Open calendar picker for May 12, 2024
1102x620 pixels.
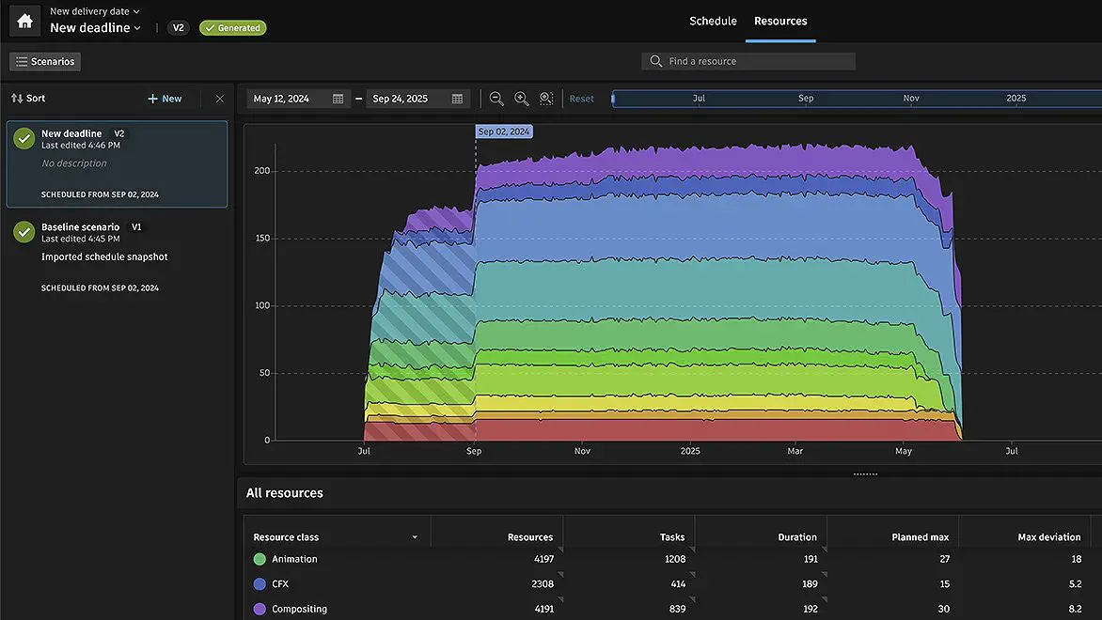click(x=338, y=99)
